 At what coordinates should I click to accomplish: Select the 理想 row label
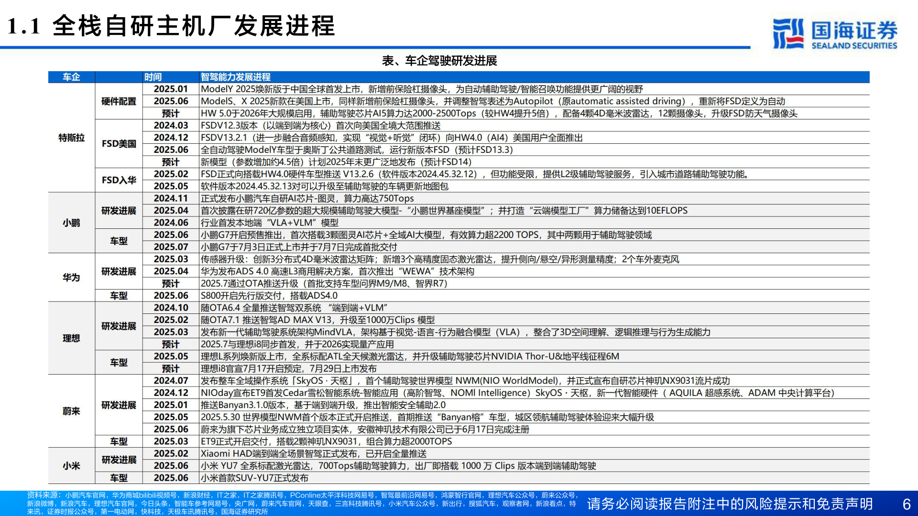(x=71, y=338)
